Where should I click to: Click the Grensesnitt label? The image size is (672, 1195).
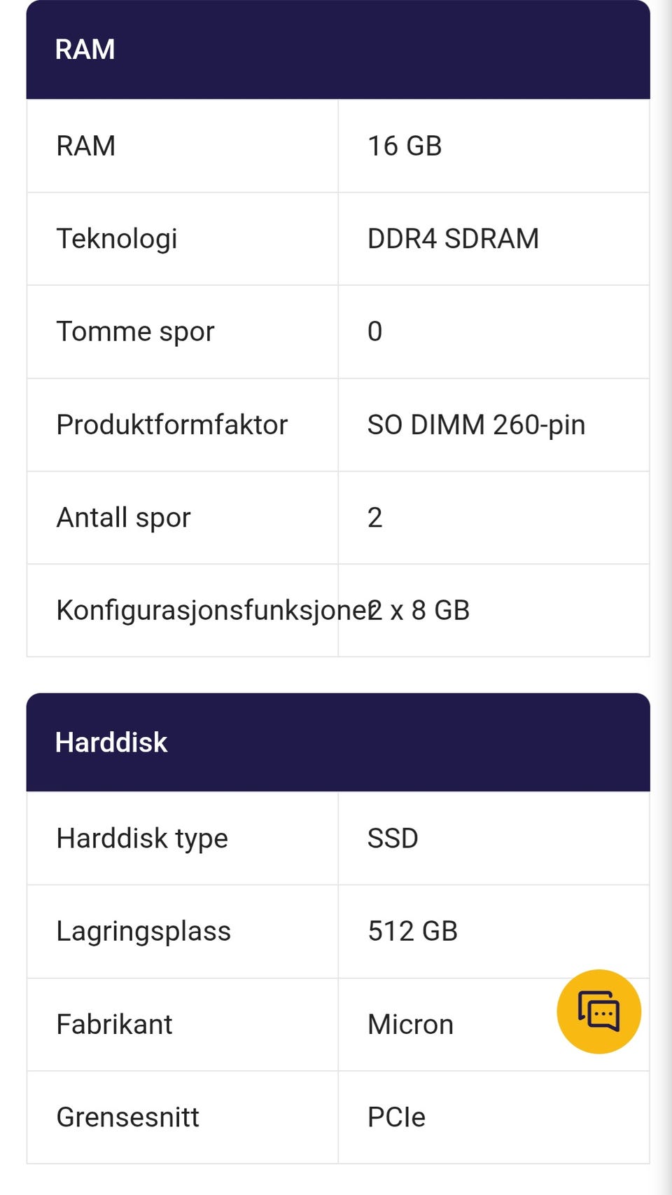coord(127,1117)
